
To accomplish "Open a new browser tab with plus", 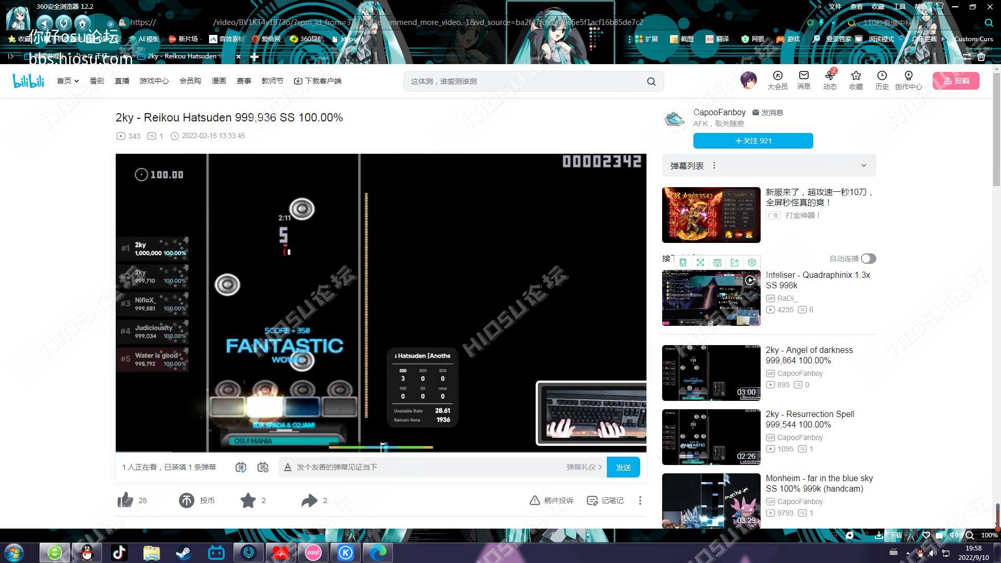I will (254, 57).
